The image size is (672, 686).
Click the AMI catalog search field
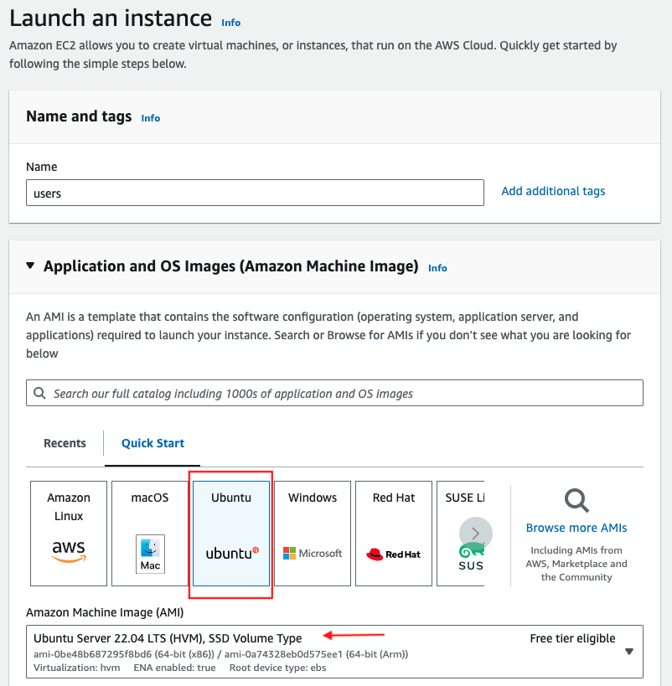pos(334,393)
